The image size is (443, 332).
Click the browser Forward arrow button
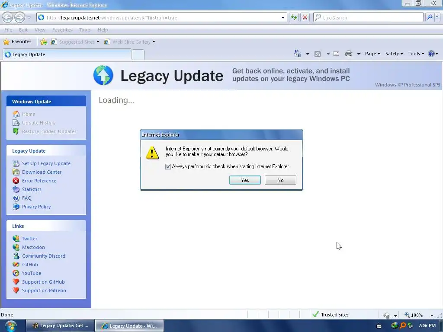[x=19, y=17]
